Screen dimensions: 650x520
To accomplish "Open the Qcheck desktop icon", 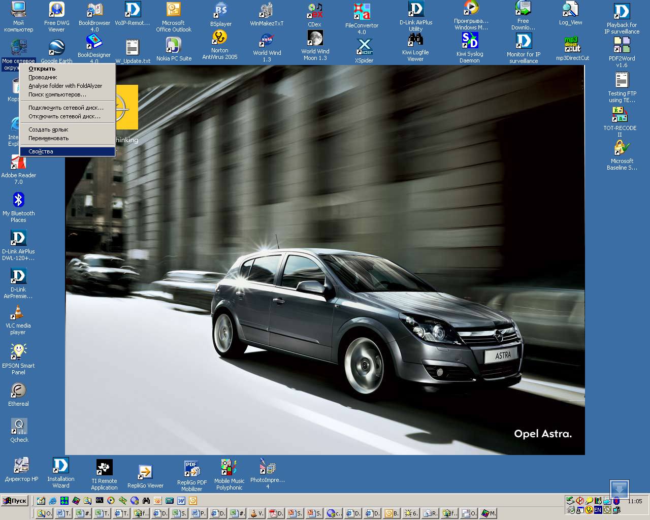I will coord(19,427).
